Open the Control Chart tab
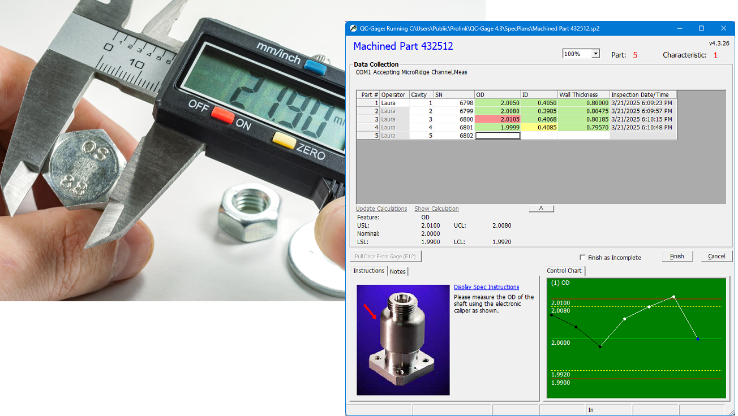The width and height of the screenshot is (738, 416). (564, 271)
